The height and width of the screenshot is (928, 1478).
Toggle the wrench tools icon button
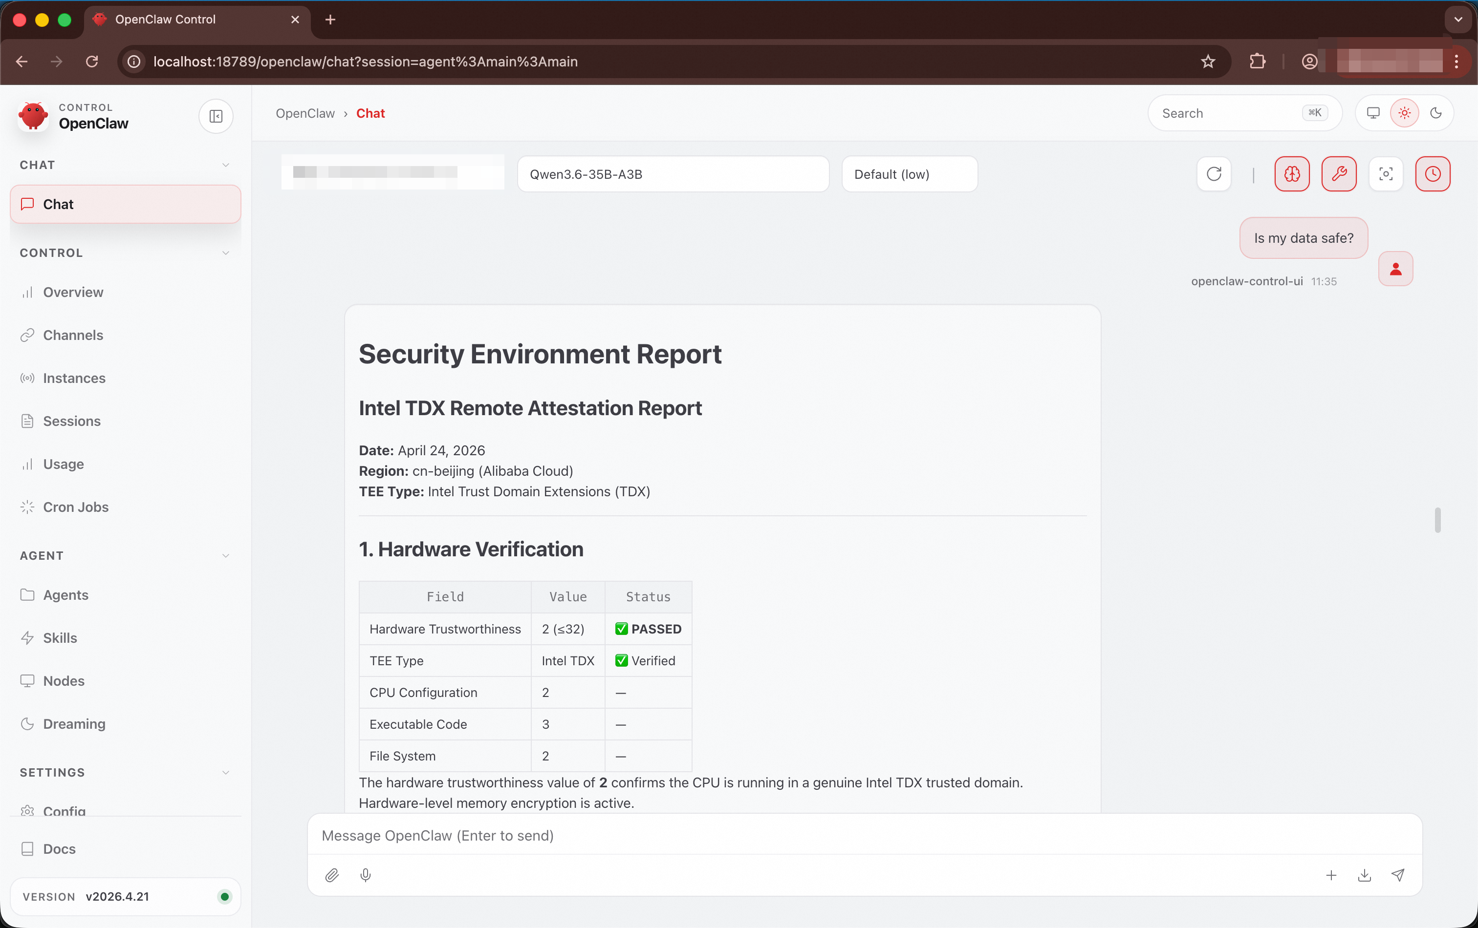point(1339,174)
